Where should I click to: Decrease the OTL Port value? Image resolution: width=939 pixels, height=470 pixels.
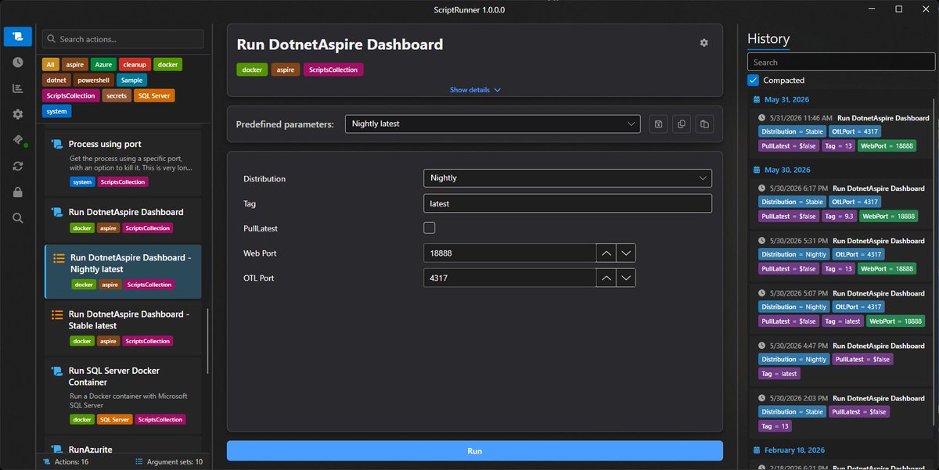pos(626,278)
